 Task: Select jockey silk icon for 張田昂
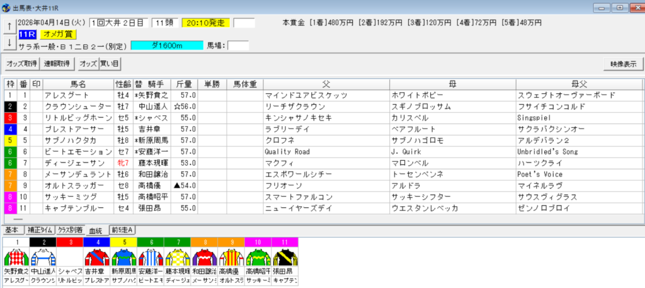(x=284, y=257)
